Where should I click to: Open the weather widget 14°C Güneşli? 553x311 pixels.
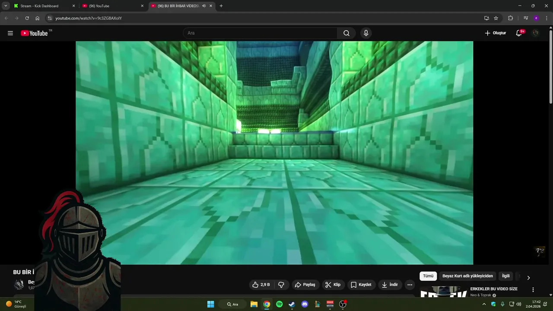16,304
